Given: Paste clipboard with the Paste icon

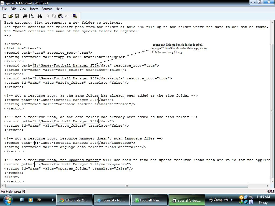Looking at the screenshot, I should (x=60, y=16).
